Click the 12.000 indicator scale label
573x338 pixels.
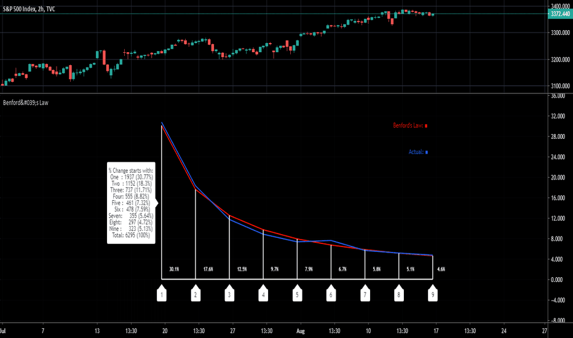pos(558,219)
